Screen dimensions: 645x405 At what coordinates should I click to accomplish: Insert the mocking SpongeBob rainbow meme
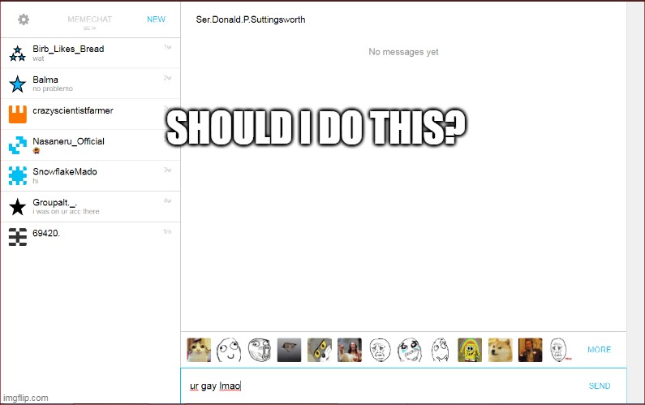[470, 350]
